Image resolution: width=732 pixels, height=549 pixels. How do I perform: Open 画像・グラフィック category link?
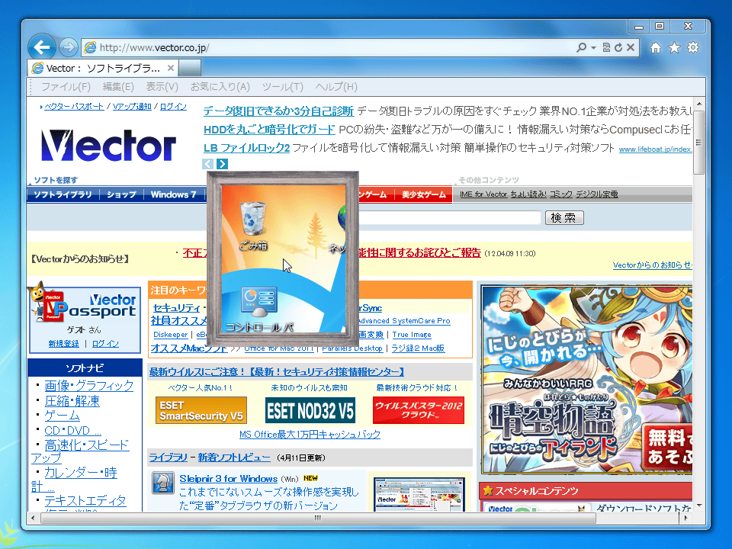click(x=88, y=386)
